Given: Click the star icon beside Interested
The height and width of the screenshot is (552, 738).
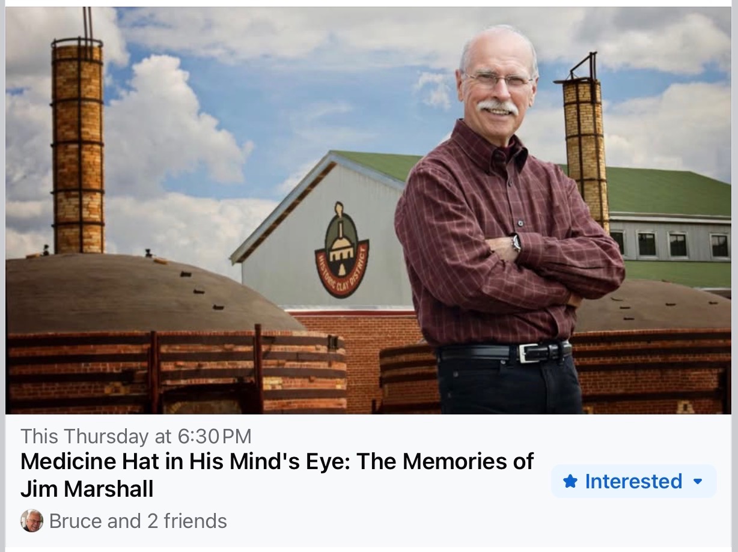Looking at the screenshot, I should click(x=570, y=481).
